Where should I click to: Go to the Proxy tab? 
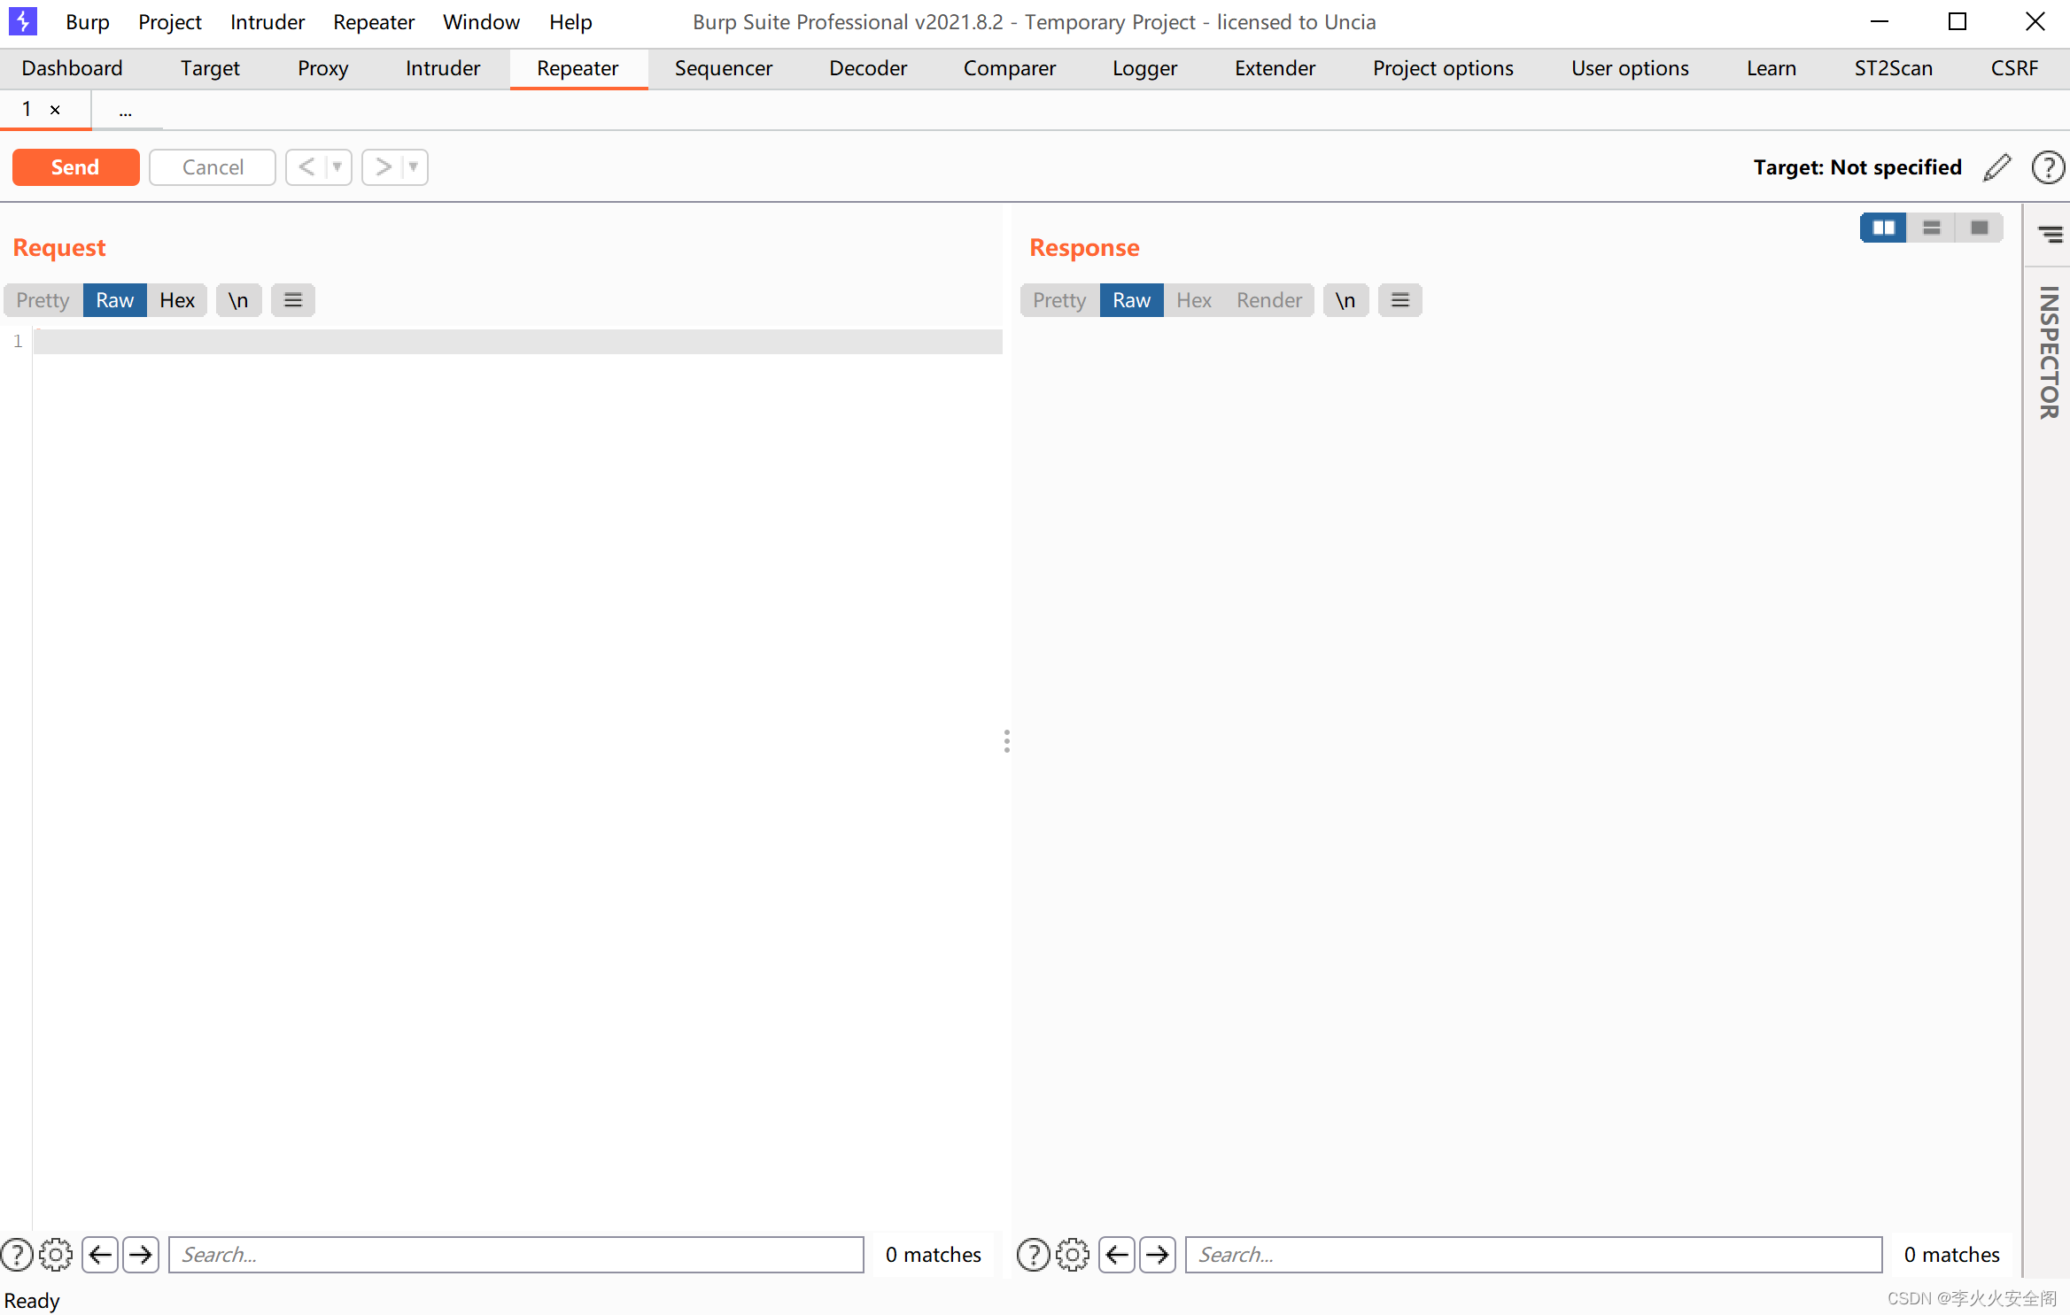(x=322, y=68)
